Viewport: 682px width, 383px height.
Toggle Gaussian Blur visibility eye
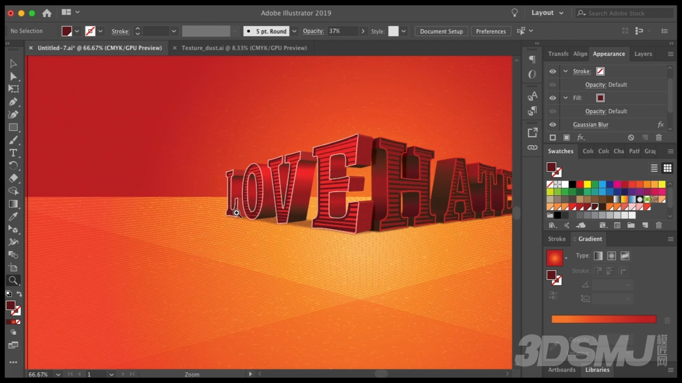click(x=553, y=124)
